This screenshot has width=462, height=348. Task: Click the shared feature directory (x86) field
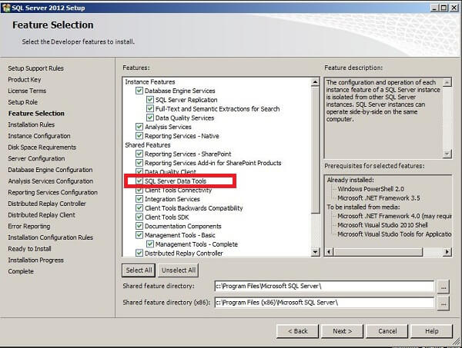tap(324, 303)
